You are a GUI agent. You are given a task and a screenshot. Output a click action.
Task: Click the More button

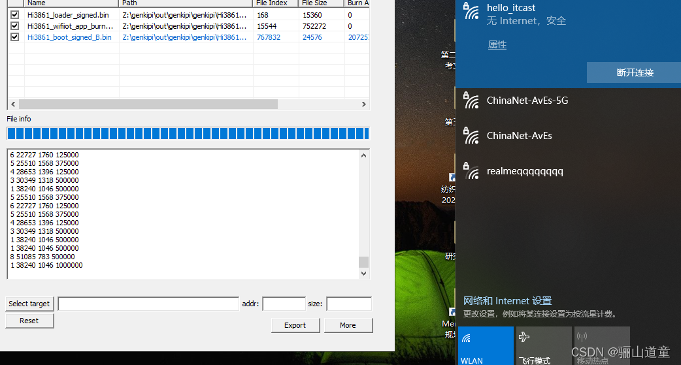click(x=348, y=325)
